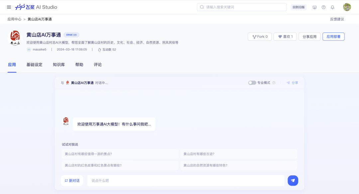Select suggestion 黄山店的自然资源有哪些特色?
The image size is (359, 194).
point(239,165)
